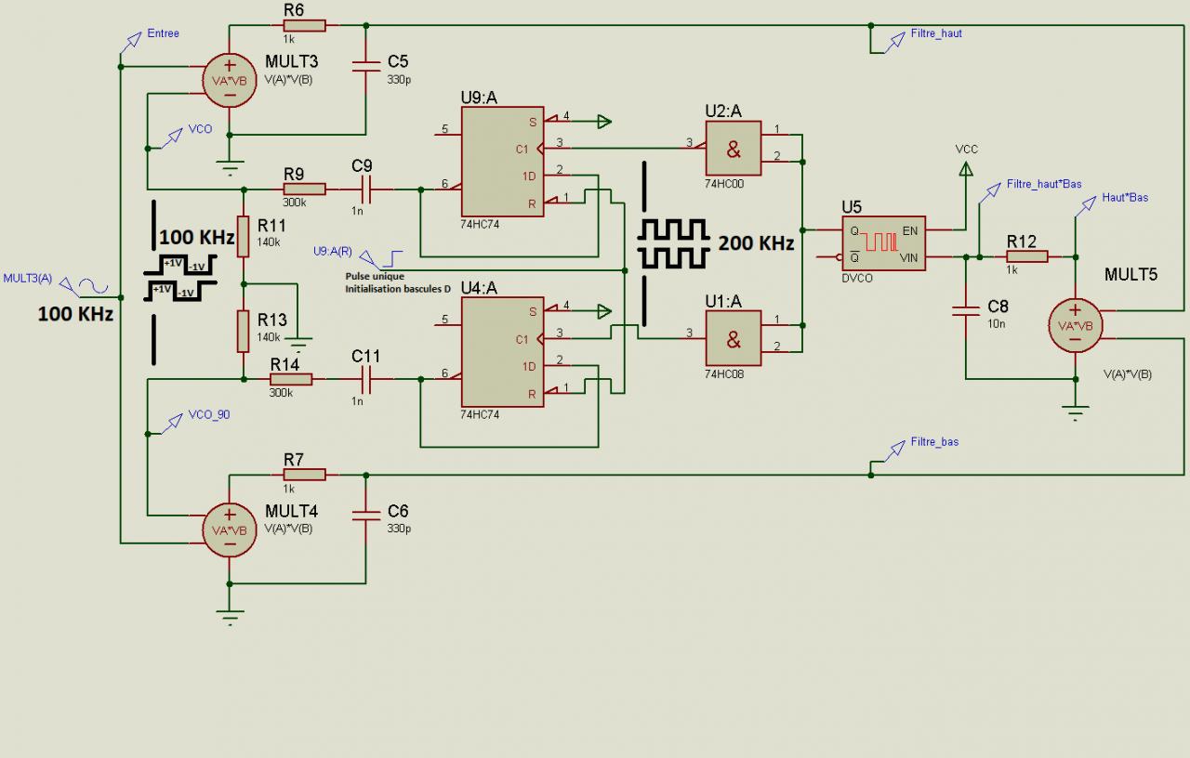The height and width of the screenshot is (758, 1190).
Task: Select the VCO_90 probe marker
Action: coord(208,415)
